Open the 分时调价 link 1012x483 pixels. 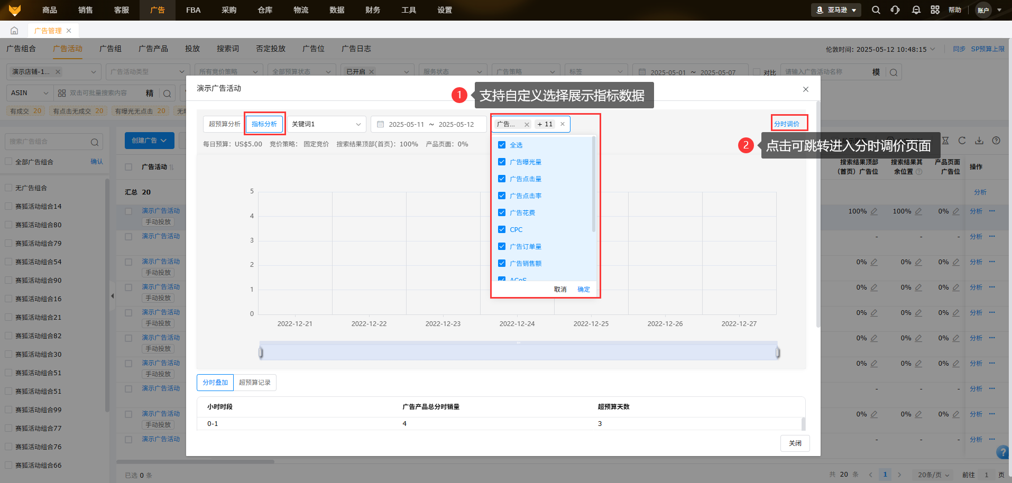coord(787,124)
